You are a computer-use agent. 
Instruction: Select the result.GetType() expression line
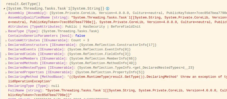[23, 4]
